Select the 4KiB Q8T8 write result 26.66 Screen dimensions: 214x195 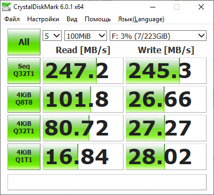[166, 99]
